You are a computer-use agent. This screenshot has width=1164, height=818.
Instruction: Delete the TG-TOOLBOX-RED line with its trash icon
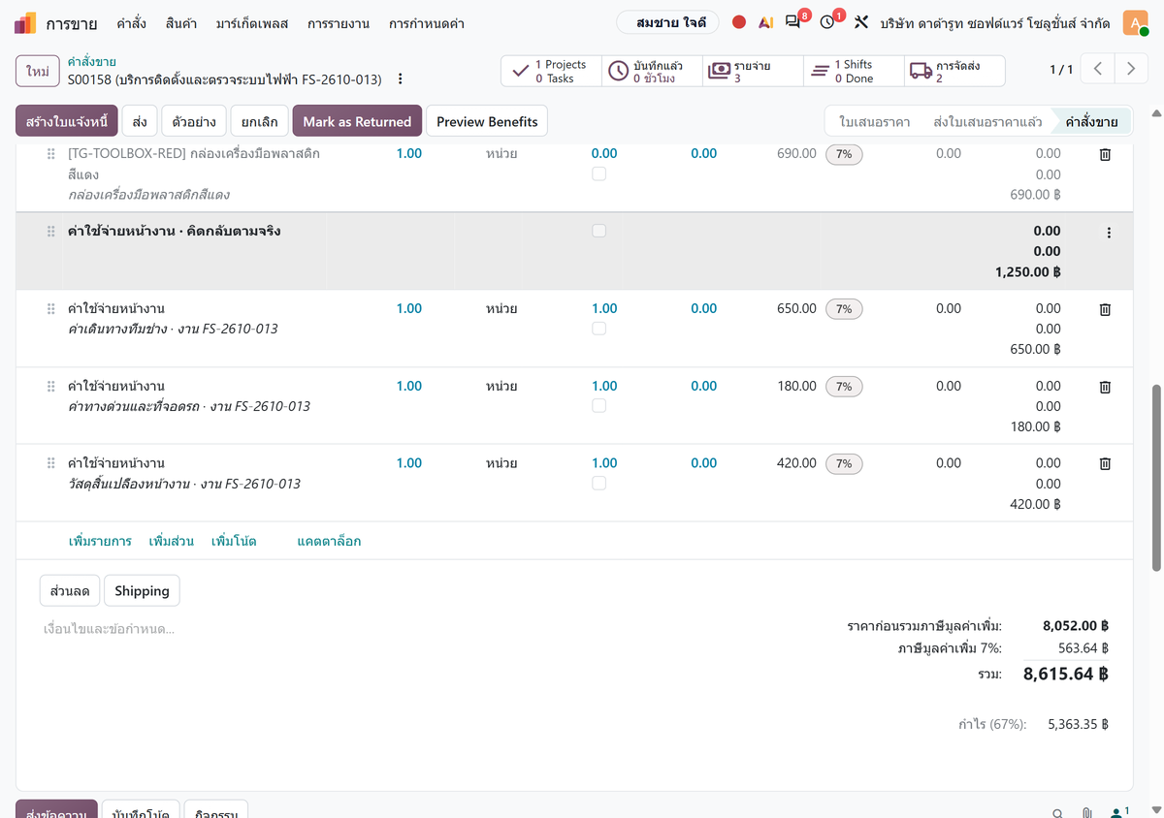(x=1104, y=154)
